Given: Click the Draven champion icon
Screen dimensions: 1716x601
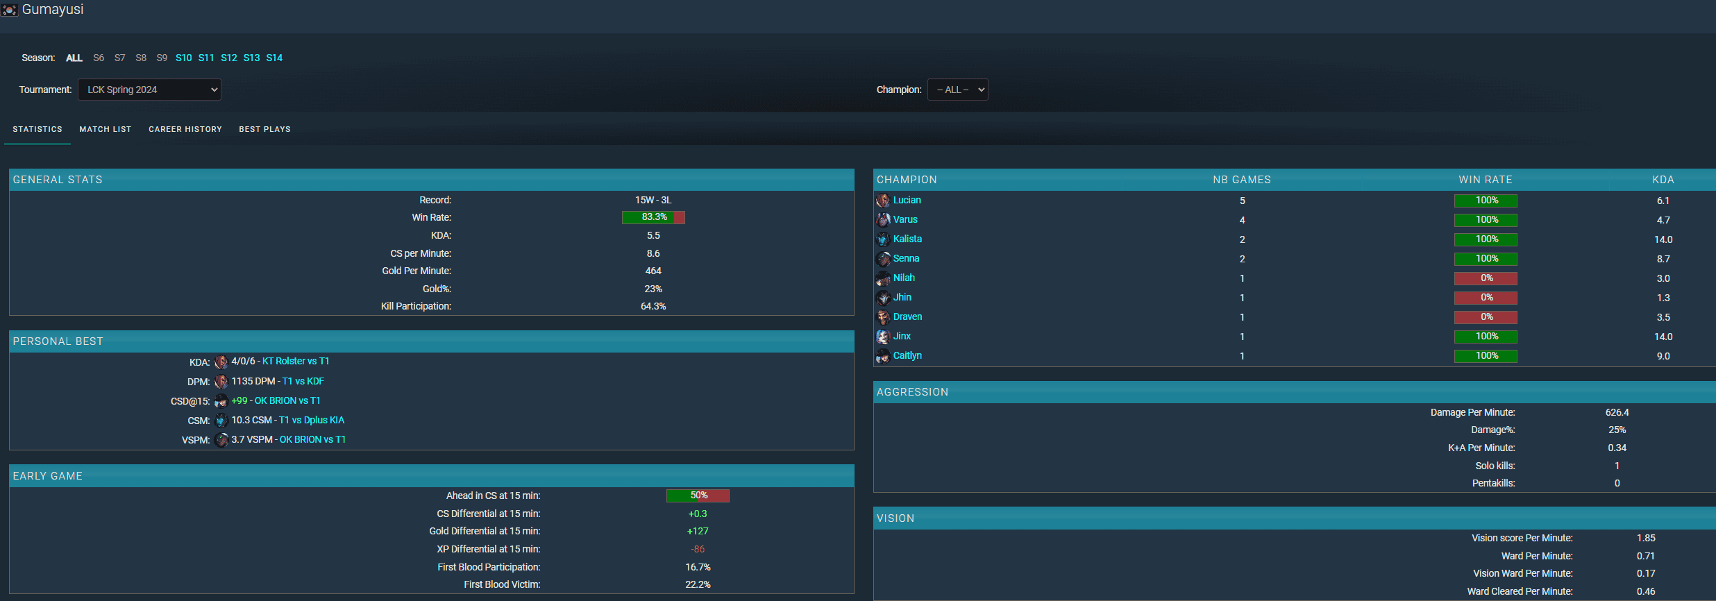Looking at the screenshot, I should point(883,317).
